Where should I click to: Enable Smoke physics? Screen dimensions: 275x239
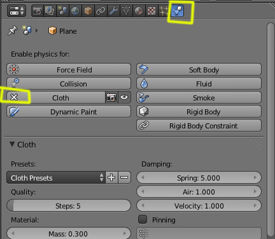click(199, 97)
